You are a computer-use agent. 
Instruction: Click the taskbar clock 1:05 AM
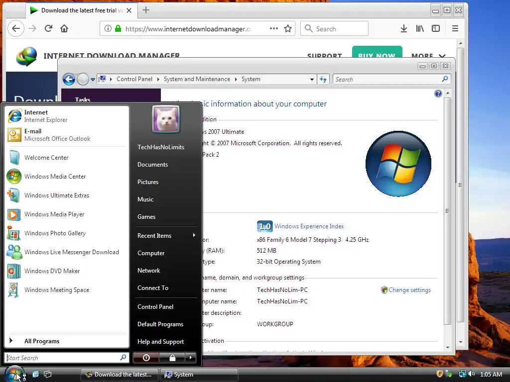pos(491,374)
